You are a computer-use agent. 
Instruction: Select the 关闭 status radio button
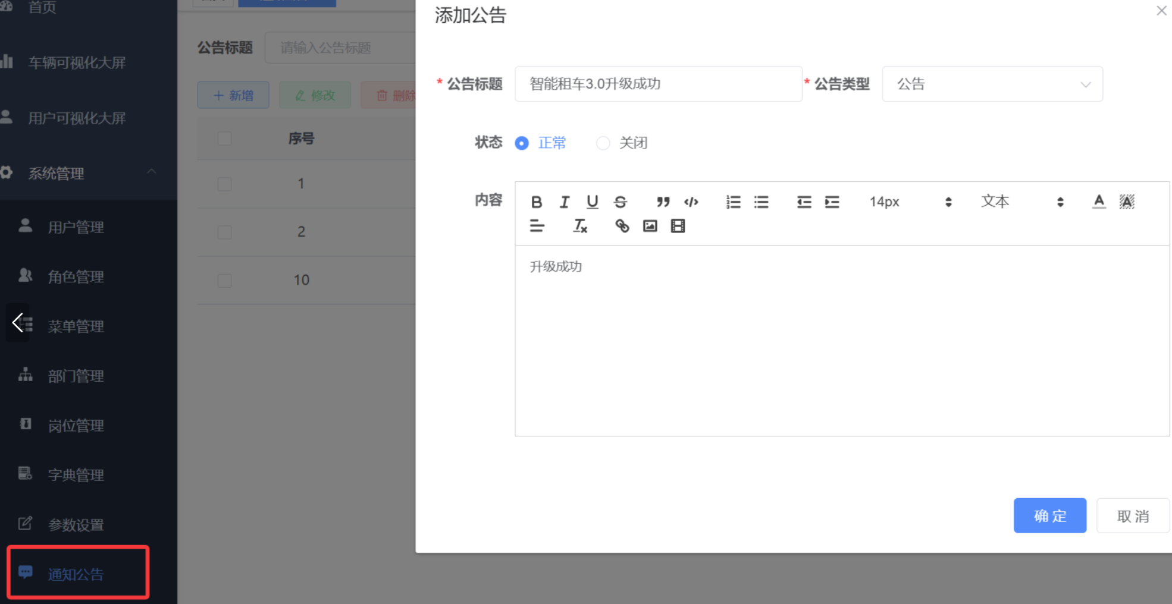click(x=603, y=143)
